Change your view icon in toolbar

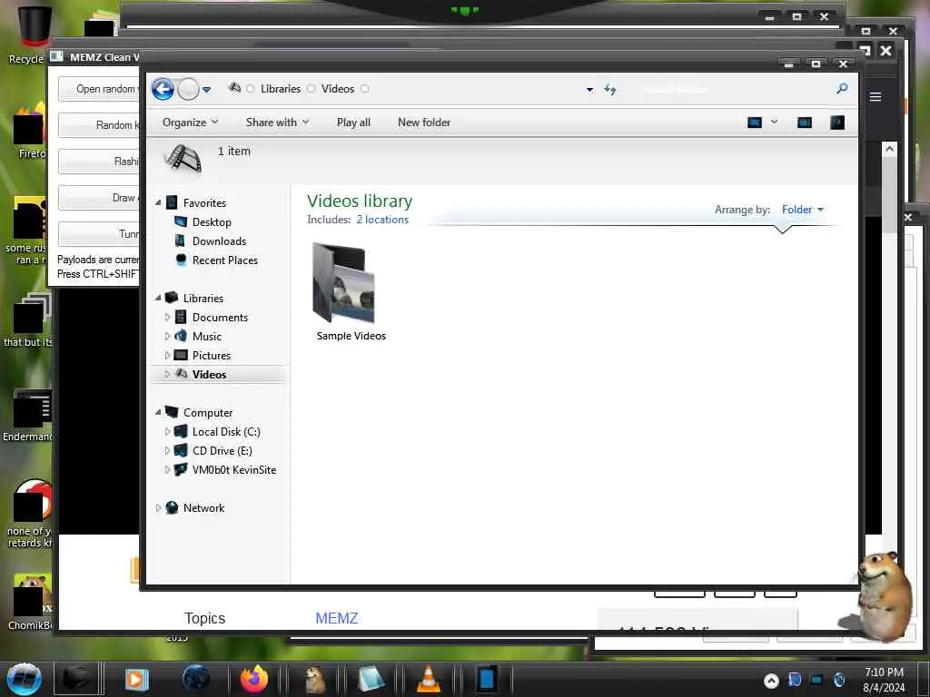(755, 123)
